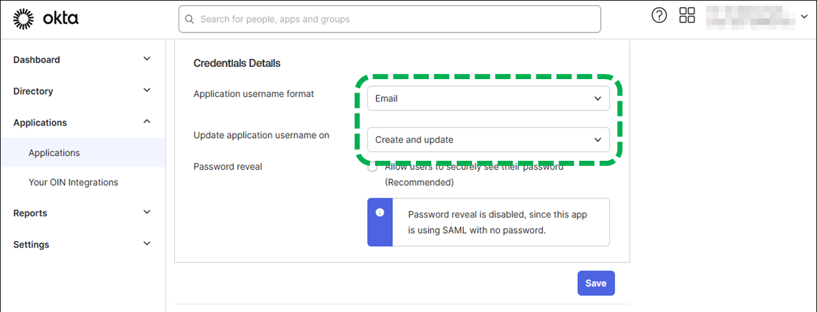The image size is (817, 312).
Task: Go to Your OIN Integrations
Action: click(73, 182)
